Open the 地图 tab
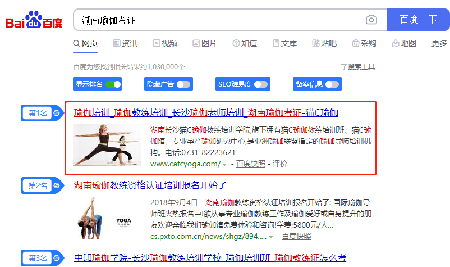 404,43
